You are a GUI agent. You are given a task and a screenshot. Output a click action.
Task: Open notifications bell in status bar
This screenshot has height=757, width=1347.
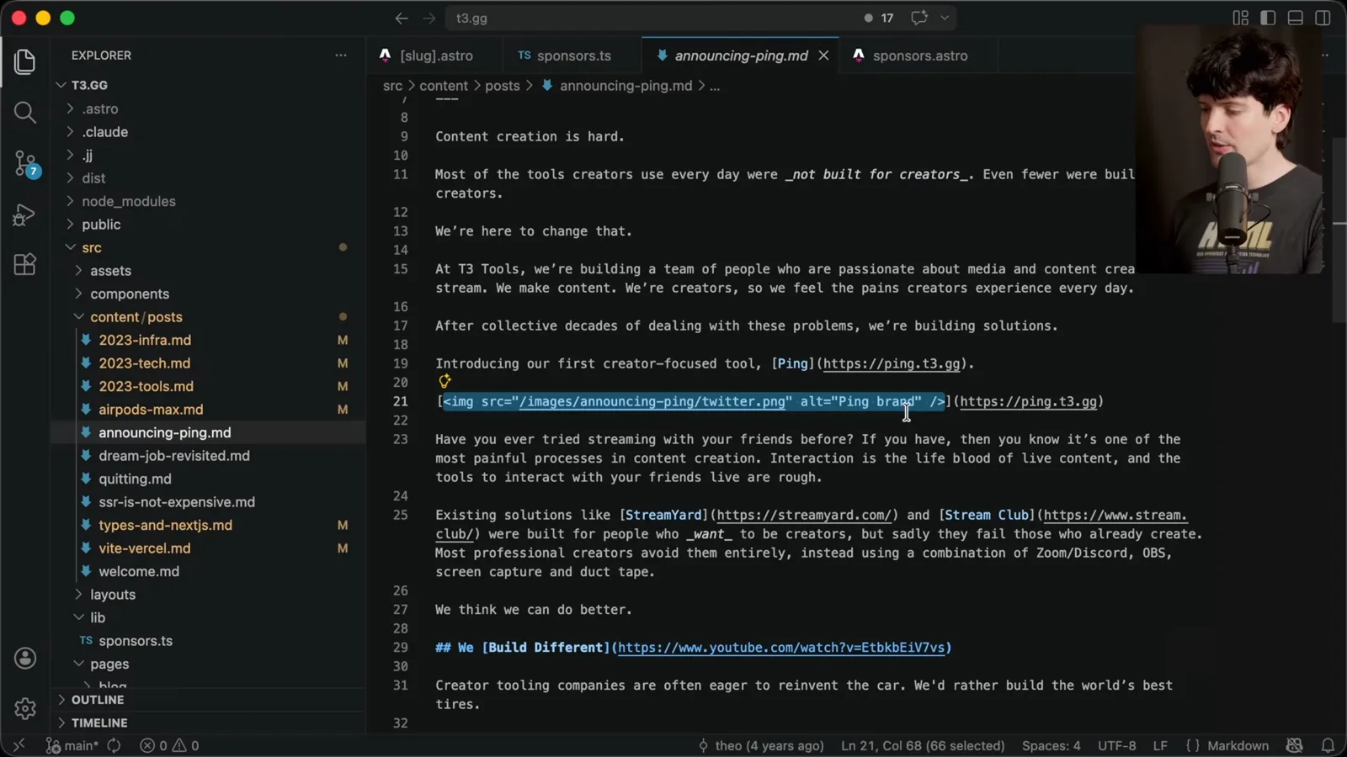1328,745
